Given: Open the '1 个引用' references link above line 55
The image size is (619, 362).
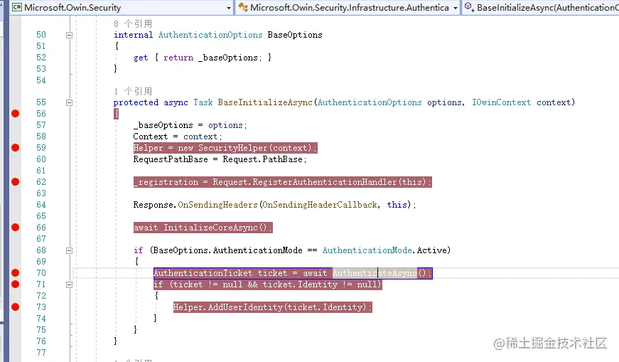Looking at the screenshot, I should 133,91.
